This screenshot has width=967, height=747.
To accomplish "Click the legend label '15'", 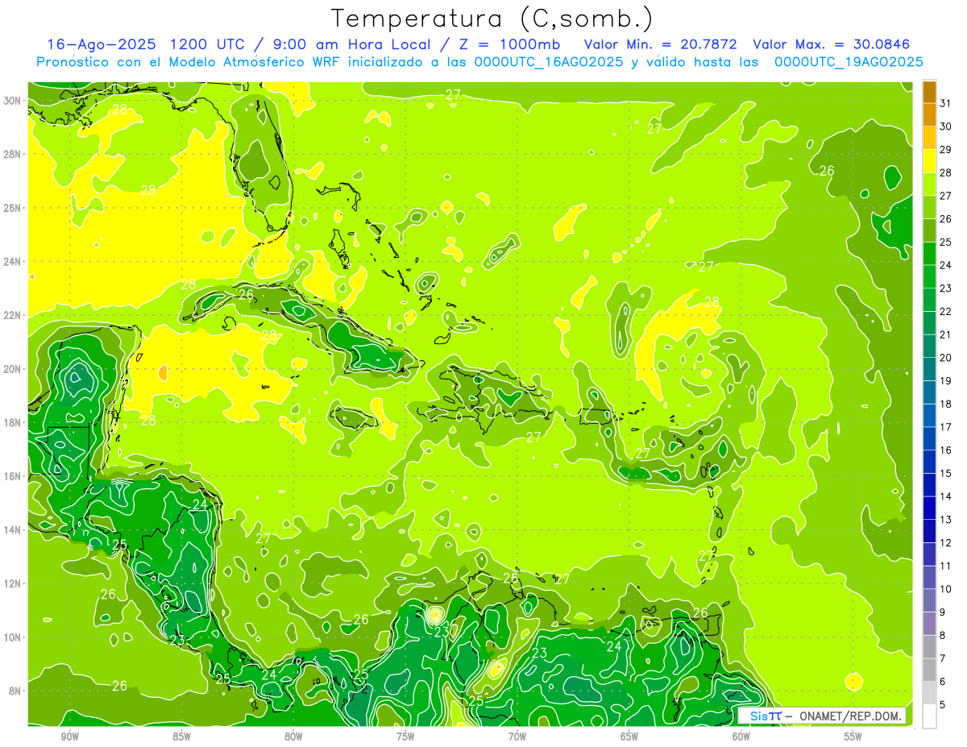I will 945,474.
